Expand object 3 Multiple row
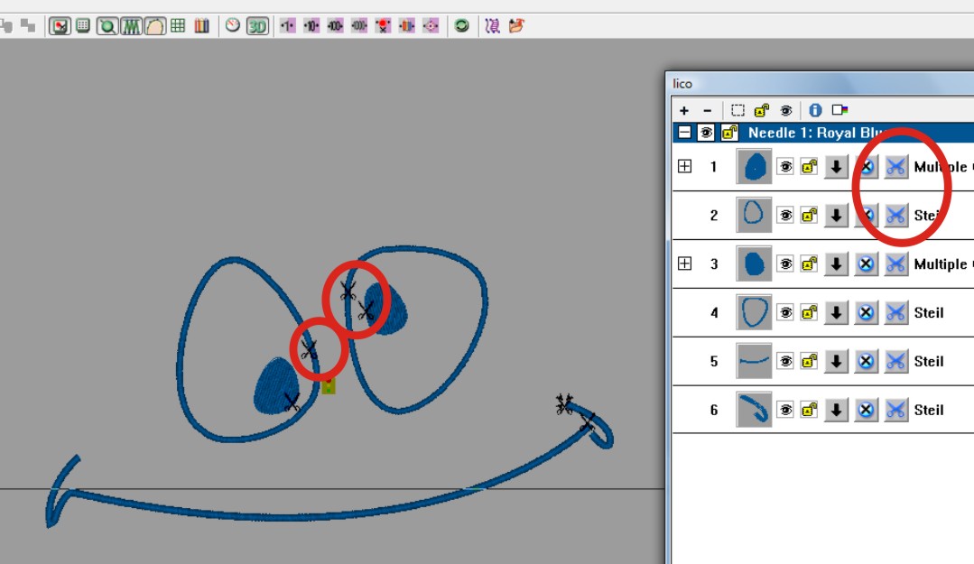974x564 pixels. point(684,264)
